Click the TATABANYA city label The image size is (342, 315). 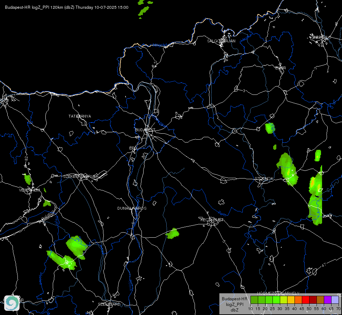point(80,116)
